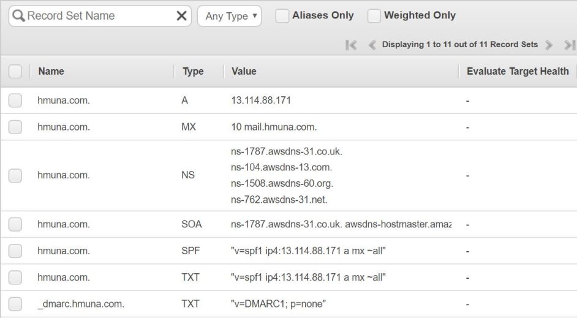The image size is (577, 318).
Task: Jump to first page of record sets
Action: click(351, 45)
